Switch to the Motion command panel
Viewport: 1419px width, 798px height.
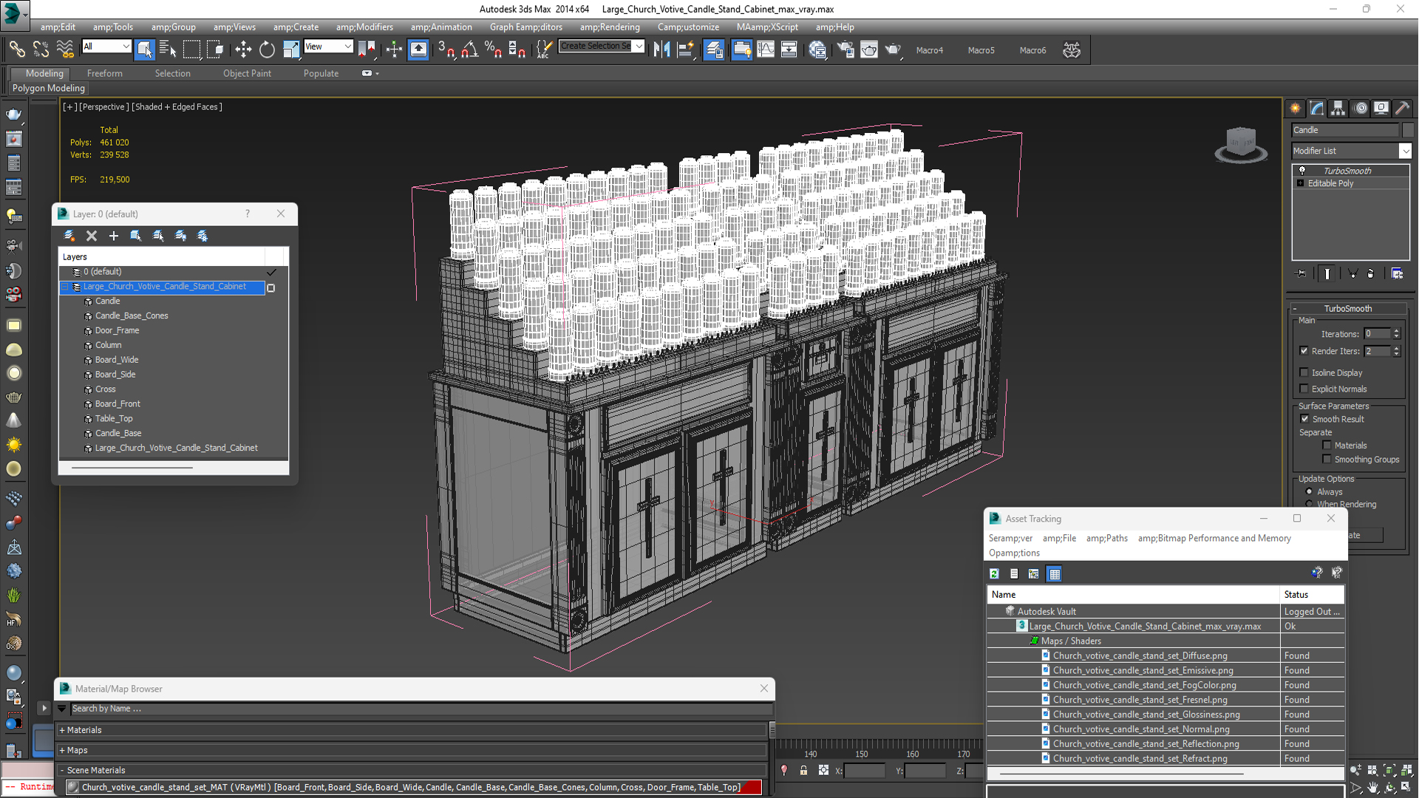pyautogui.click(x=1360, y=108)
